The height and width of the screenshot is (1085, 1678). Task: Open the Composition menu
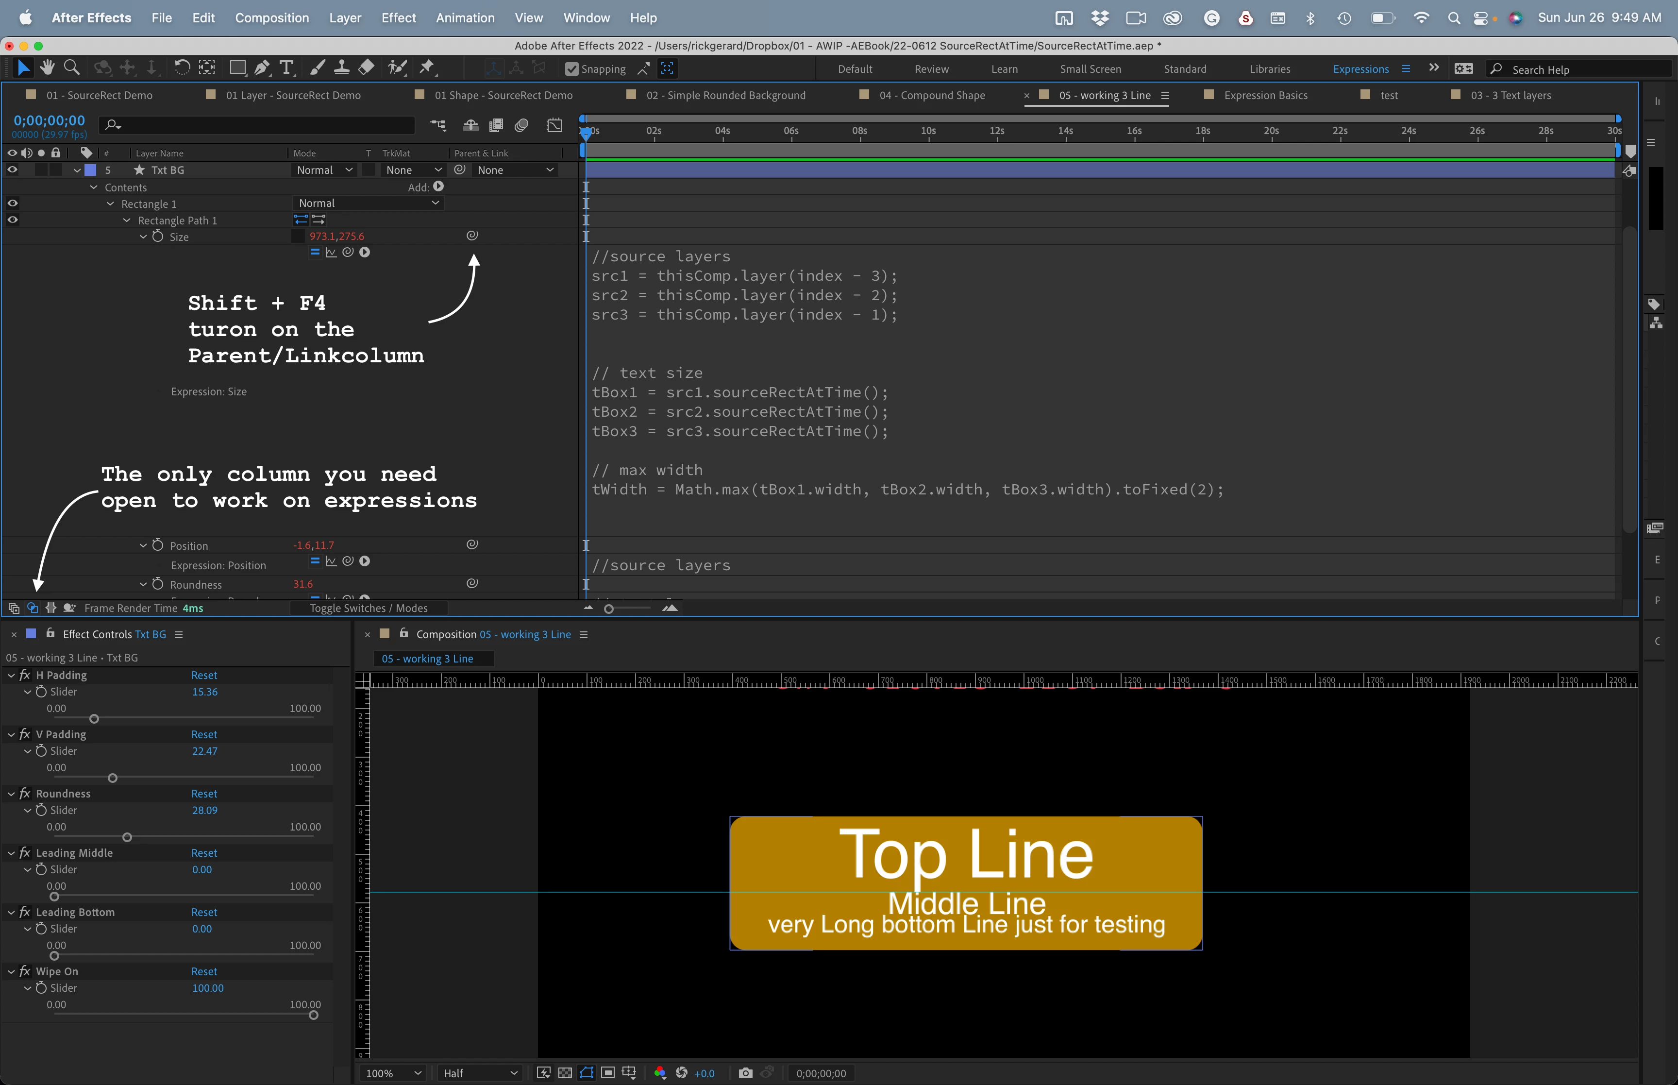tap(271, 17)
